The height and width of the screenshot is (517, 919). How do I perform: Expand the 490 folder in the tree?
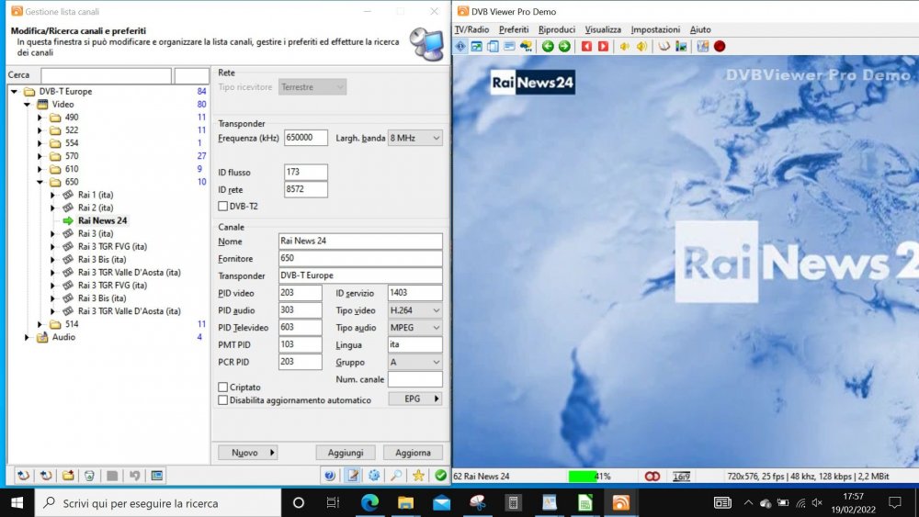[x=40, y=118]
